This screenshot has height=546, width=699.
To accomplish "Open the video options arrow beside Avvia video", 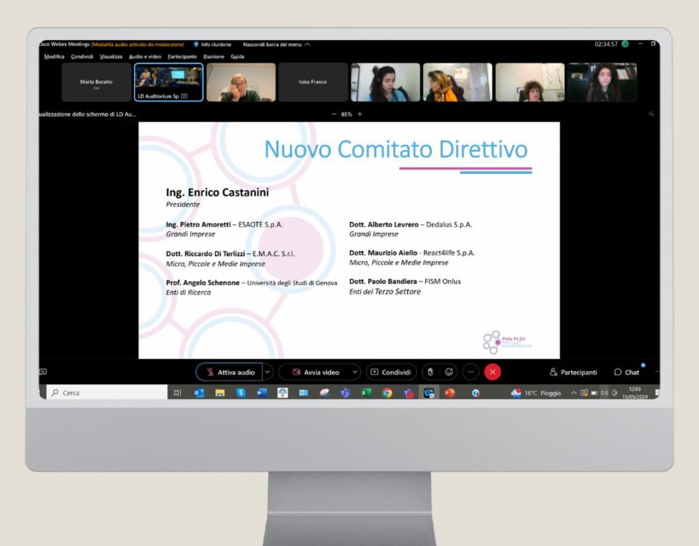I will point(355,372).
